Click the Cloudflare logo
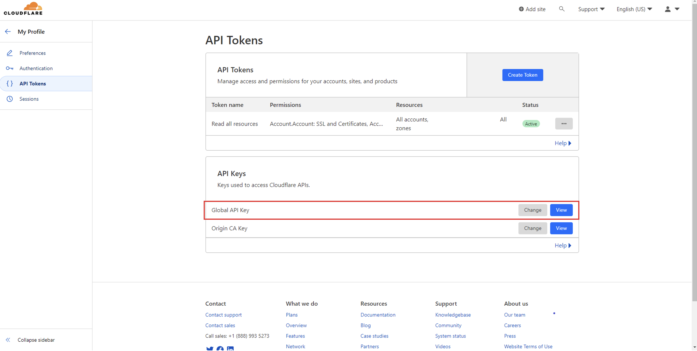 click(x=23, y=8)
